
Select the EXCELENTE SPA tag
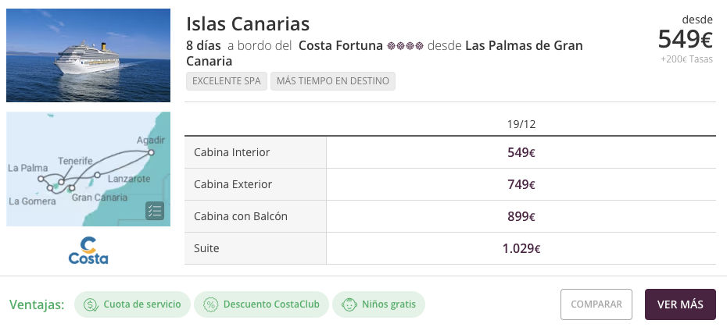point(227,81)
